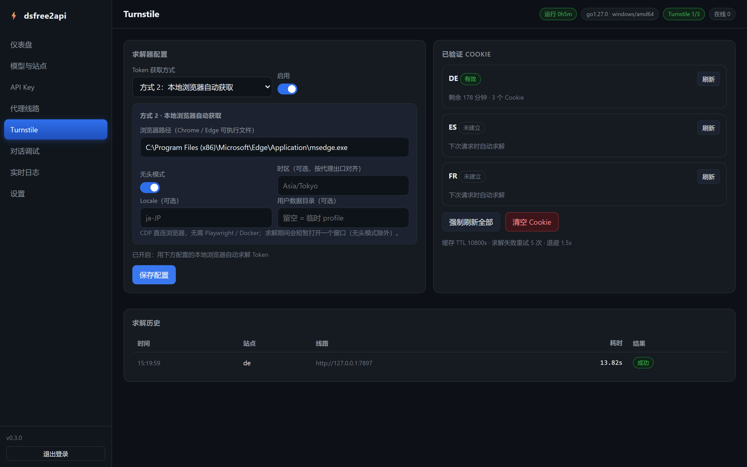The height and width of the screenshot is (467, 747).
Task: Open 设置 from the sidebar
Action: coord(56,194)
